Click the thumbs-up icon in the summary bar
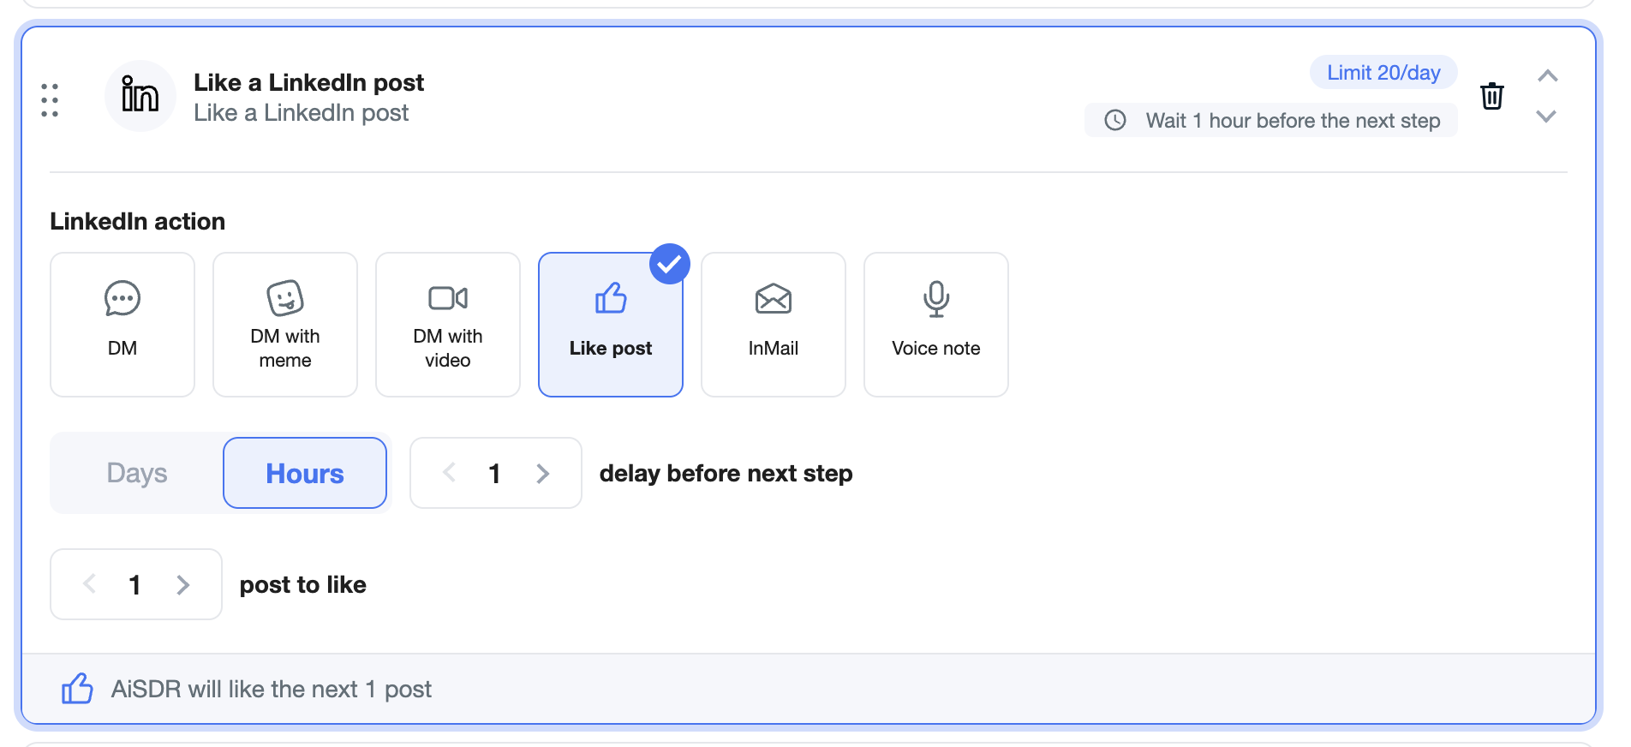The height and width of the screenshot is (747, 1631). 77,688
